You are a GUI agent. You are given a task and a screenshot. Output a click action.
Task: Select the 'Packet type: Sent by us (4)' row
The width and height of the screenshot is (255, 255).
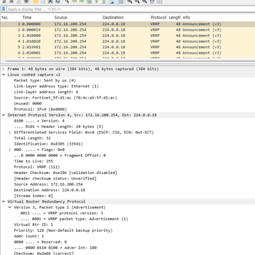click(45, 80)
